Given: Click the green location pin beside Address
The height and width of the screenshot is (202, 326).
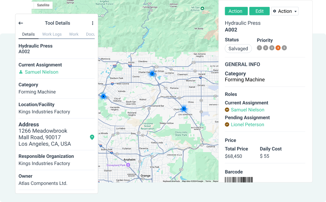Looking at the screenshot, I should pyautogui.click(x=92, y=137).
